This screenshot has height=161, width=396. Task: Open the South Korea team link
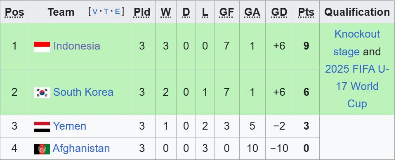[x=83, y=92]
